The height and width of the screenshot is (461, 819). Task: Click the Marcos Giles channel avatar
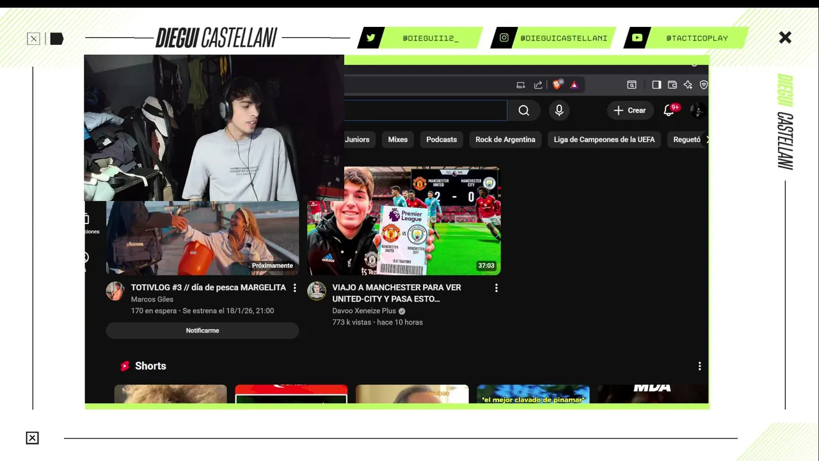point(115,291)
